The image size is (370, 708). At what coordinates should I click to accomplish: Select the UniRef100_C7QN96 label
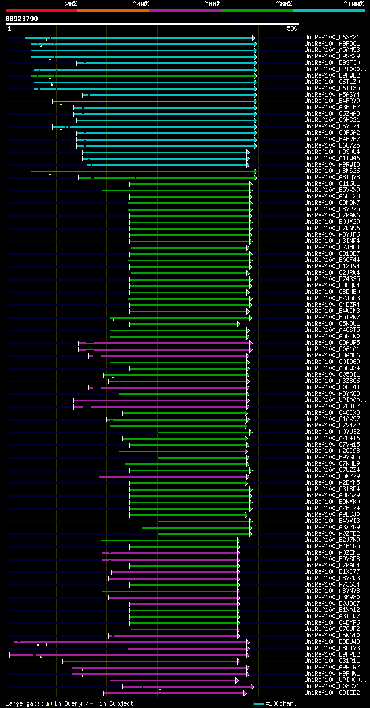tap(332, 228)
